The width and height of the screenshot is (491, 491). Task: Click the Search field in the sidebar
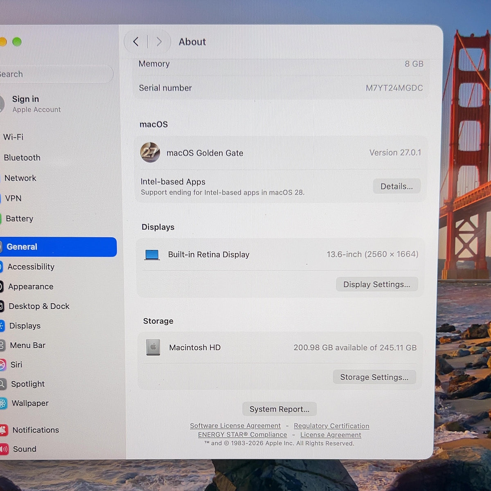[x=56, y=74]
